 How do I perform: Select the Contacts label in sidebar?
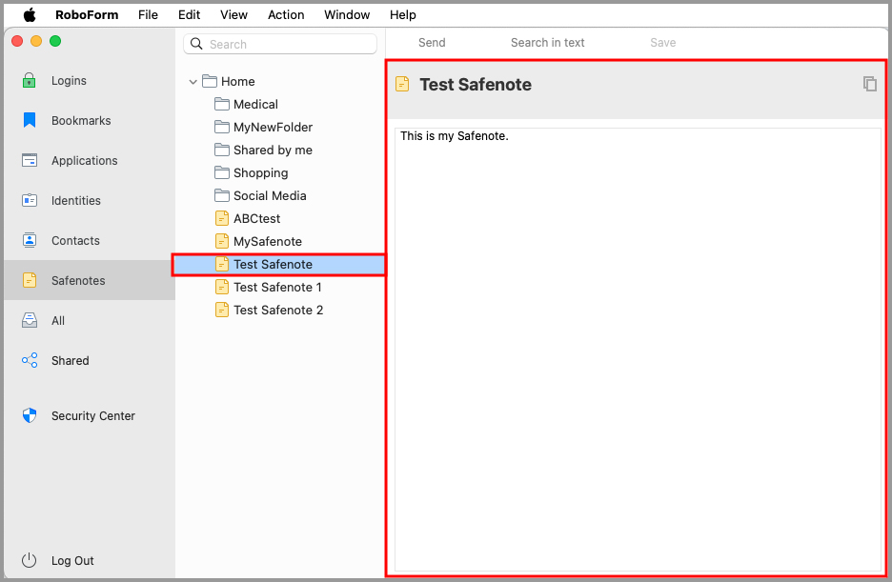[75, 240]
